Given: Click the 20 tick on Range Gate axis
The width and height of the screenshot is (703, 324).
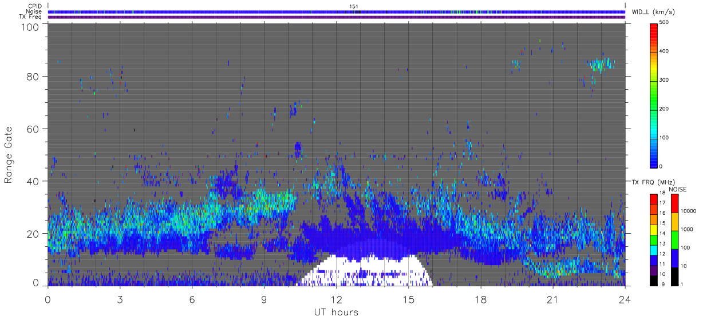Looking at the screenshot, I should click(33, 233).
